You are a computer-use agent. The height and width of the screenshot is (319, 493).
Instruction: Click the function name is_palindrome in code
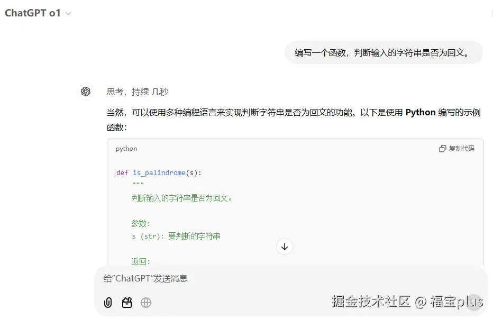tap(159, 172)
